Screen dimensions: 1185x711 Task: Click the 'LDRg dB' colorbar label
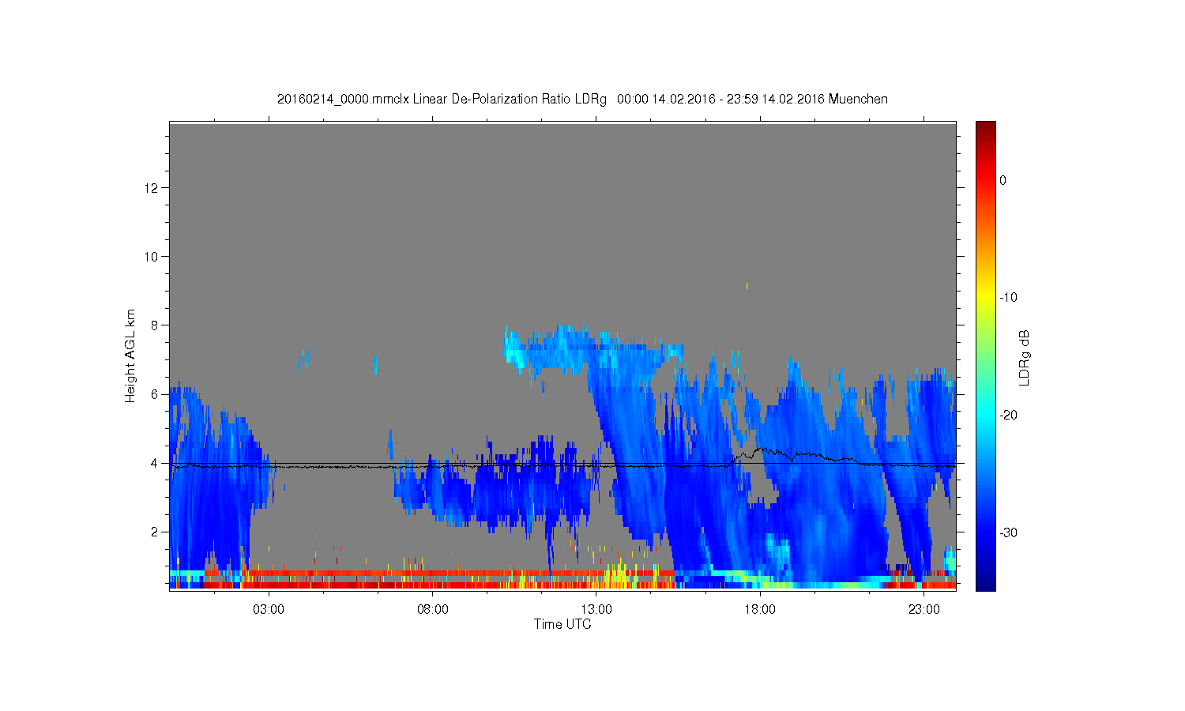pyautogui.click(x=1025, y=357)
